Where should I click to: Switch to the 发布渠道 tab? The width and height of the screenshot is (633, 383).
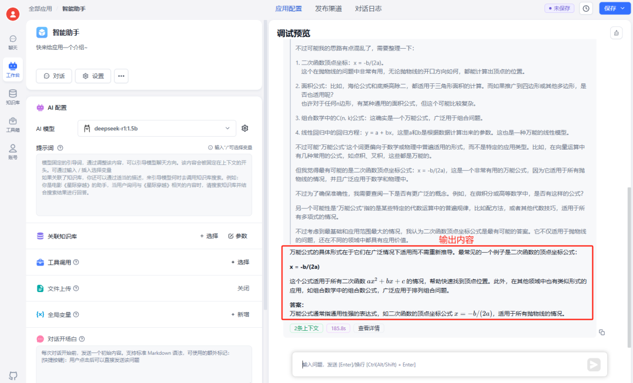point(328,8)
